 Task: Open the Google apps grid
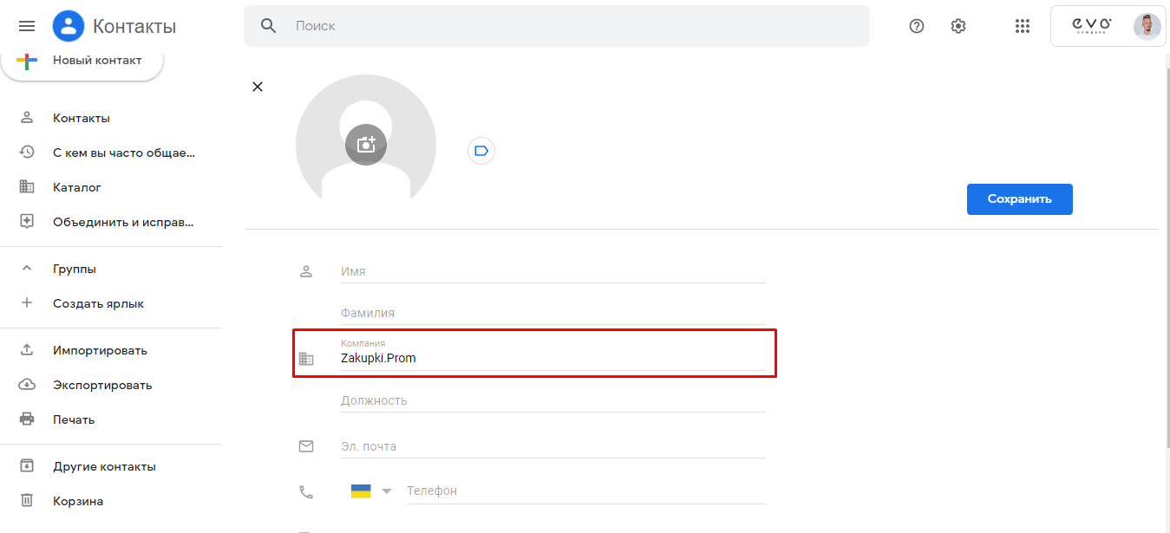click(1022, 26)
